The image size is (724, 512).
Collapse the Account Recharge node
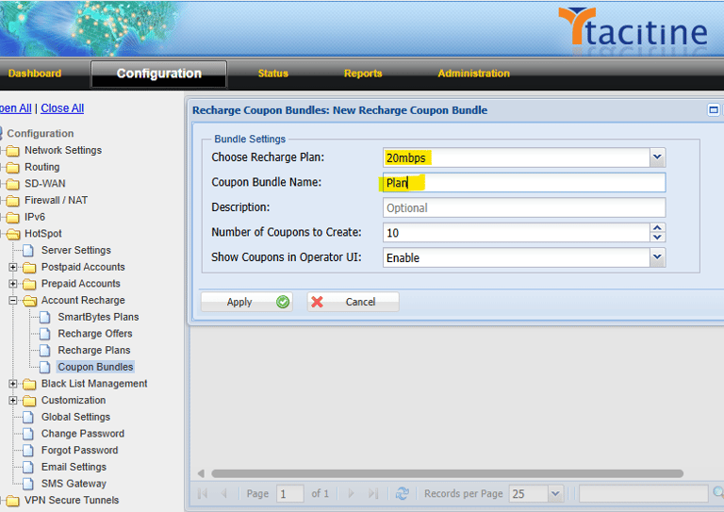point(13,300)
